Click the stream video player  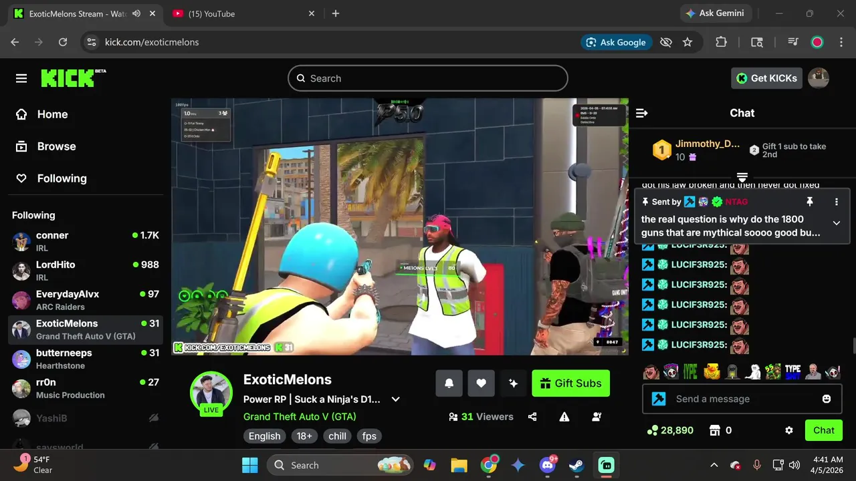pyautogui.click(x=400, y=226)
